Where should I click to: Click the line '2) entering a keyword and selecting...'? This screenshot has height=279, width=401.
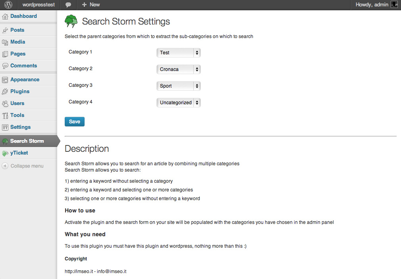pyautogui.click(x=129, y=190)
